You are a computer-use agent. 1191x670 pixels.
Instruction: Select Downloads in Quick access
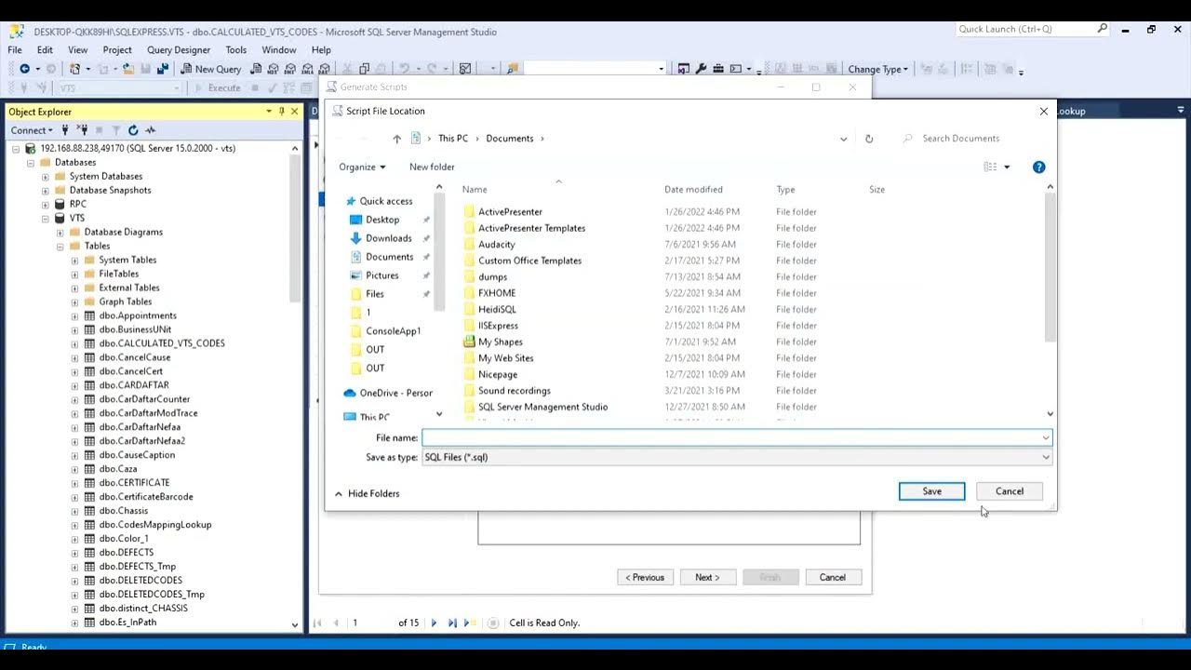388,238
